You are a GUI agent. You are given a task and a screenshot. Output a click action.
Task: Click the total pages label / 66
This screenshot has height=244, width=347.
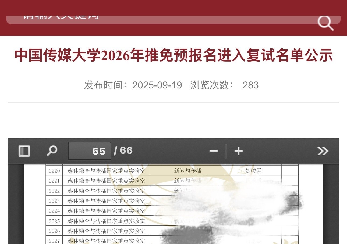point(123,151)
